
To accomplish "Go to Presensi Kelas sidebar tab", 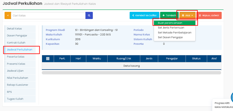I will tap(16, 64).
